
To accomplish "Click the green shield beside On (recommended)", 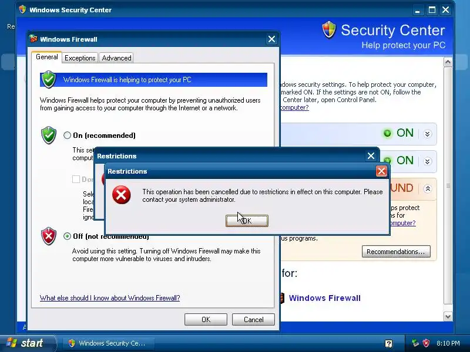I will (x=49, y=136).
